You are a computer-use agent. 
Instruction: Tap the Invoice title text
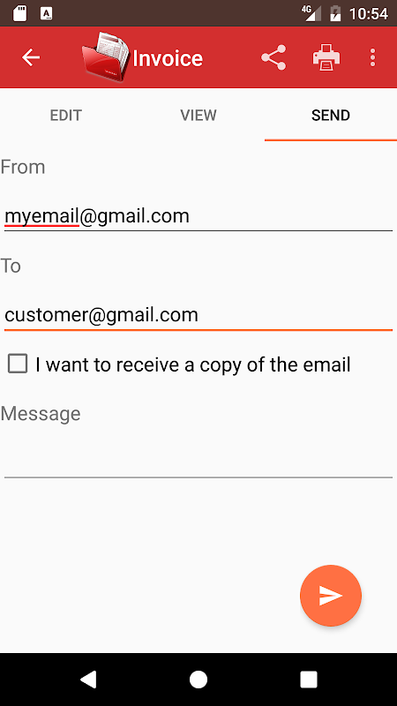click(168, 58)
